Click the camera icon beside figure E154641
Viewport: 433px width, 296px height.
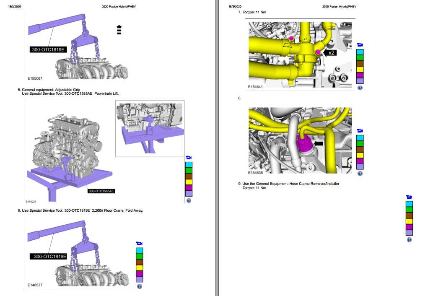360,45
